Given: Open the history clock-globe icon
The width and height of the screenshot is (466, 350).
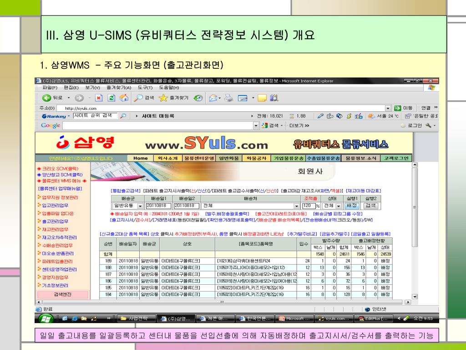Looking at the screenshot, I should (x=198, y=98).
